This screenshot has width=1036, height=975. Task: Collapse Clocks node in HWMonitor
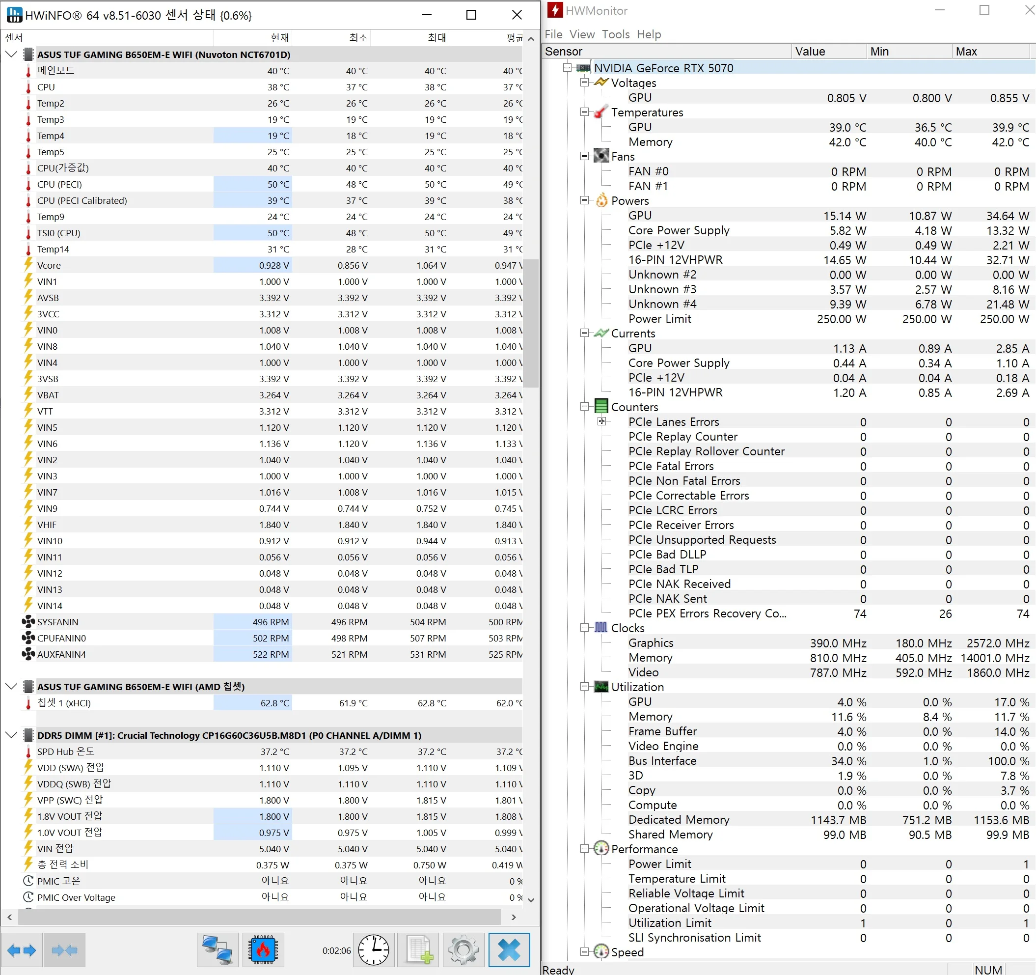(x=585, y=628)
